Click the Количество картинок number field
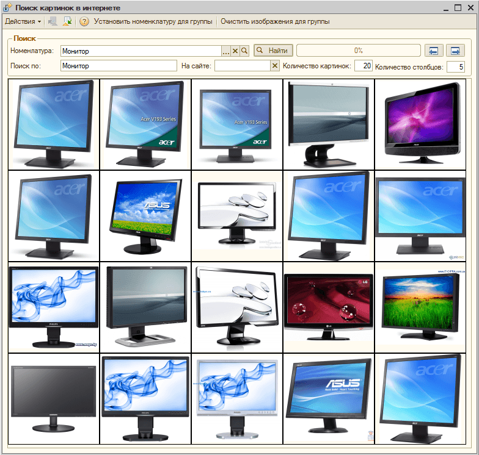Screen dimensions: 479x455 pos(363,65)
